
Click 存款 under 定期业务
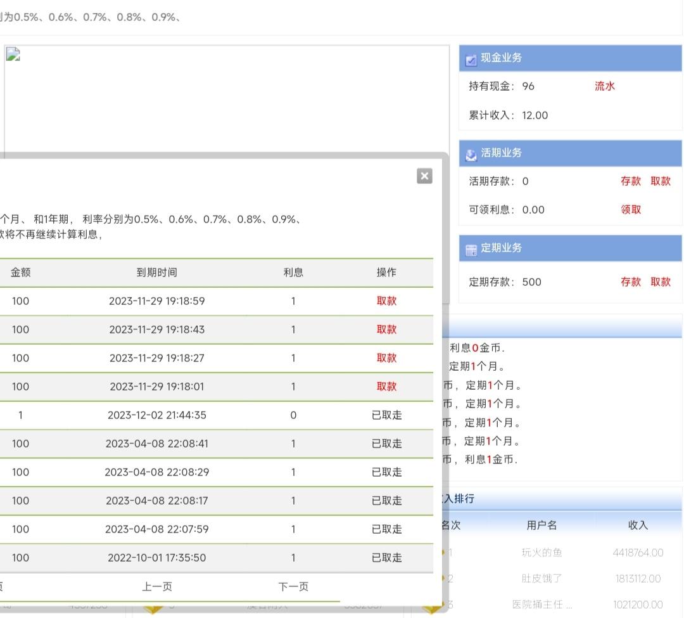click(x=630, y=282)
